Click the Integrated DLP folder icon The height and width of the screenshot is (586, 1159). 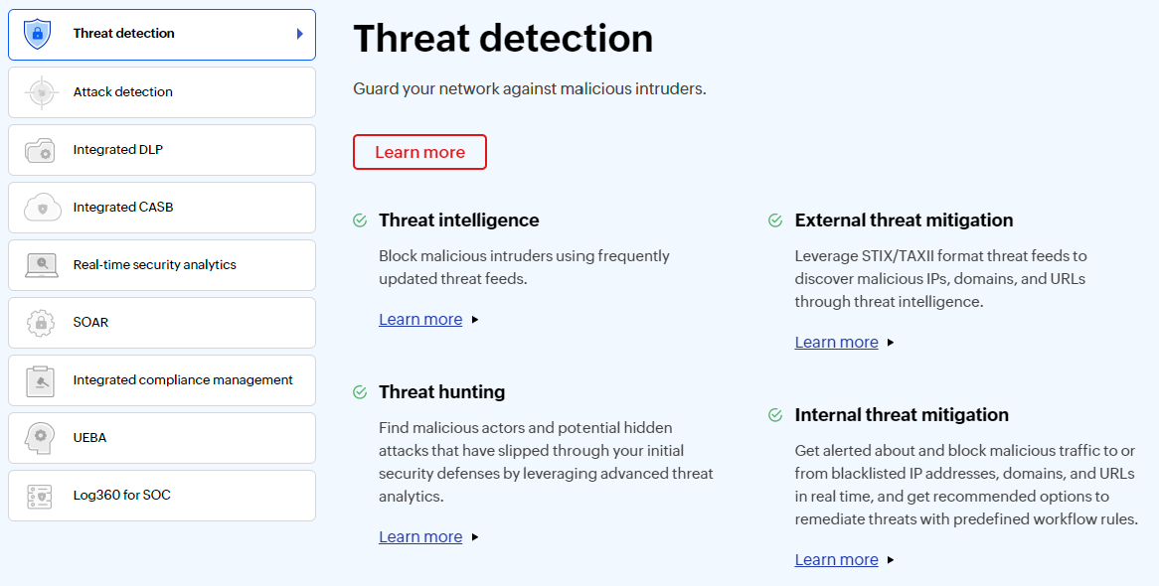[40, 150]
